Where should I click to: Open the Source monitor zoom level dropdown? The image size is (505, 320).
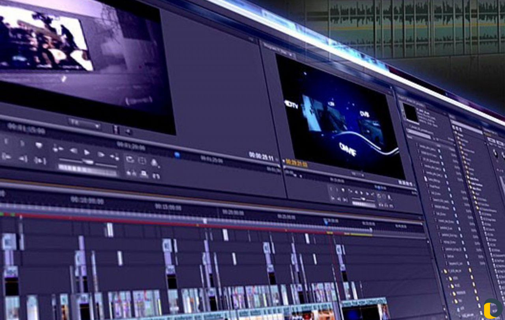pos(85,125)
